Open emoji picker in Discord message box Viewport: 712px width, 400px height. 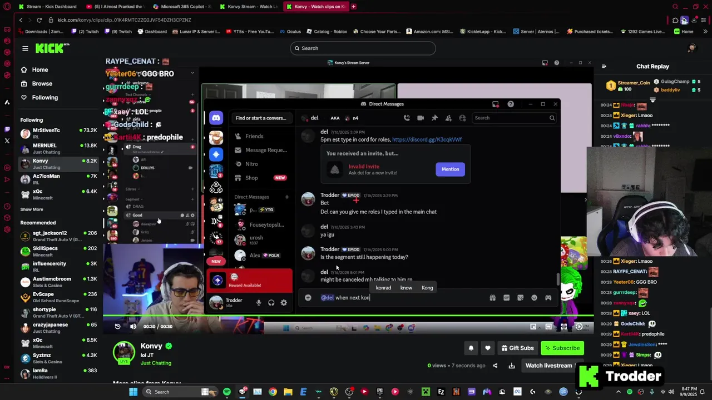point(534,298)
